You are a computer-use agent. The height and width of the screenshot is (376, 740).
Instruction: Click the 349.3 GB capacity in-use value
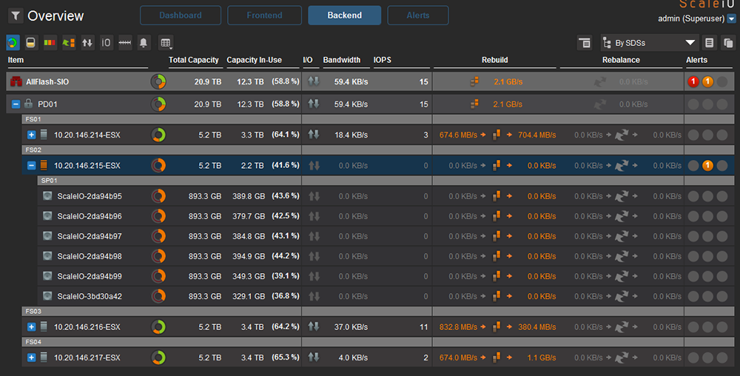(x=249, y=276)
